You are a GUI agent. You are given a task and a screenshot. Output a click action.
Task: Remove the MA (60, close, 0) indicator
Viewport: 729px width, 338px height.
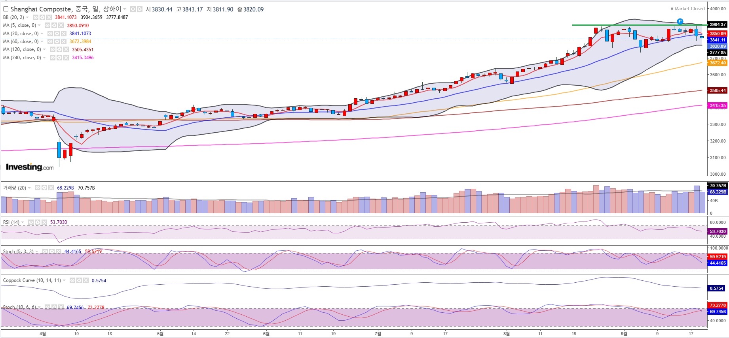(64, 41)
